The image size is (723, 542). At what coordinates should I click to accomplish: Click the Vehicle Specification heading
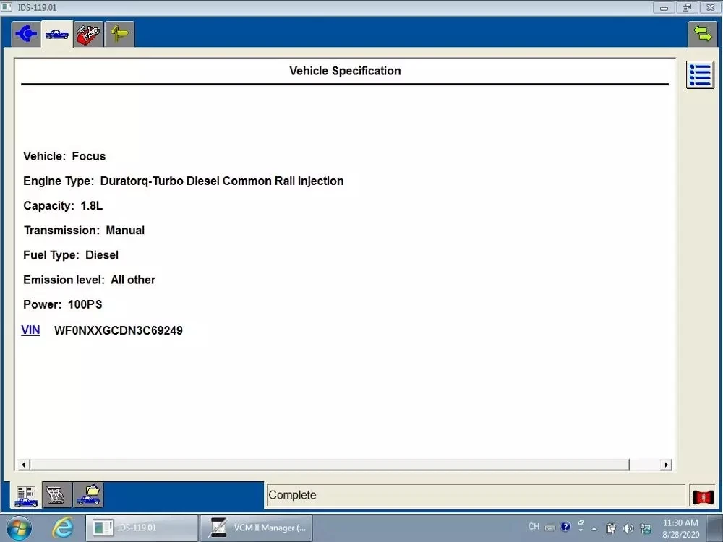[345, 71]
